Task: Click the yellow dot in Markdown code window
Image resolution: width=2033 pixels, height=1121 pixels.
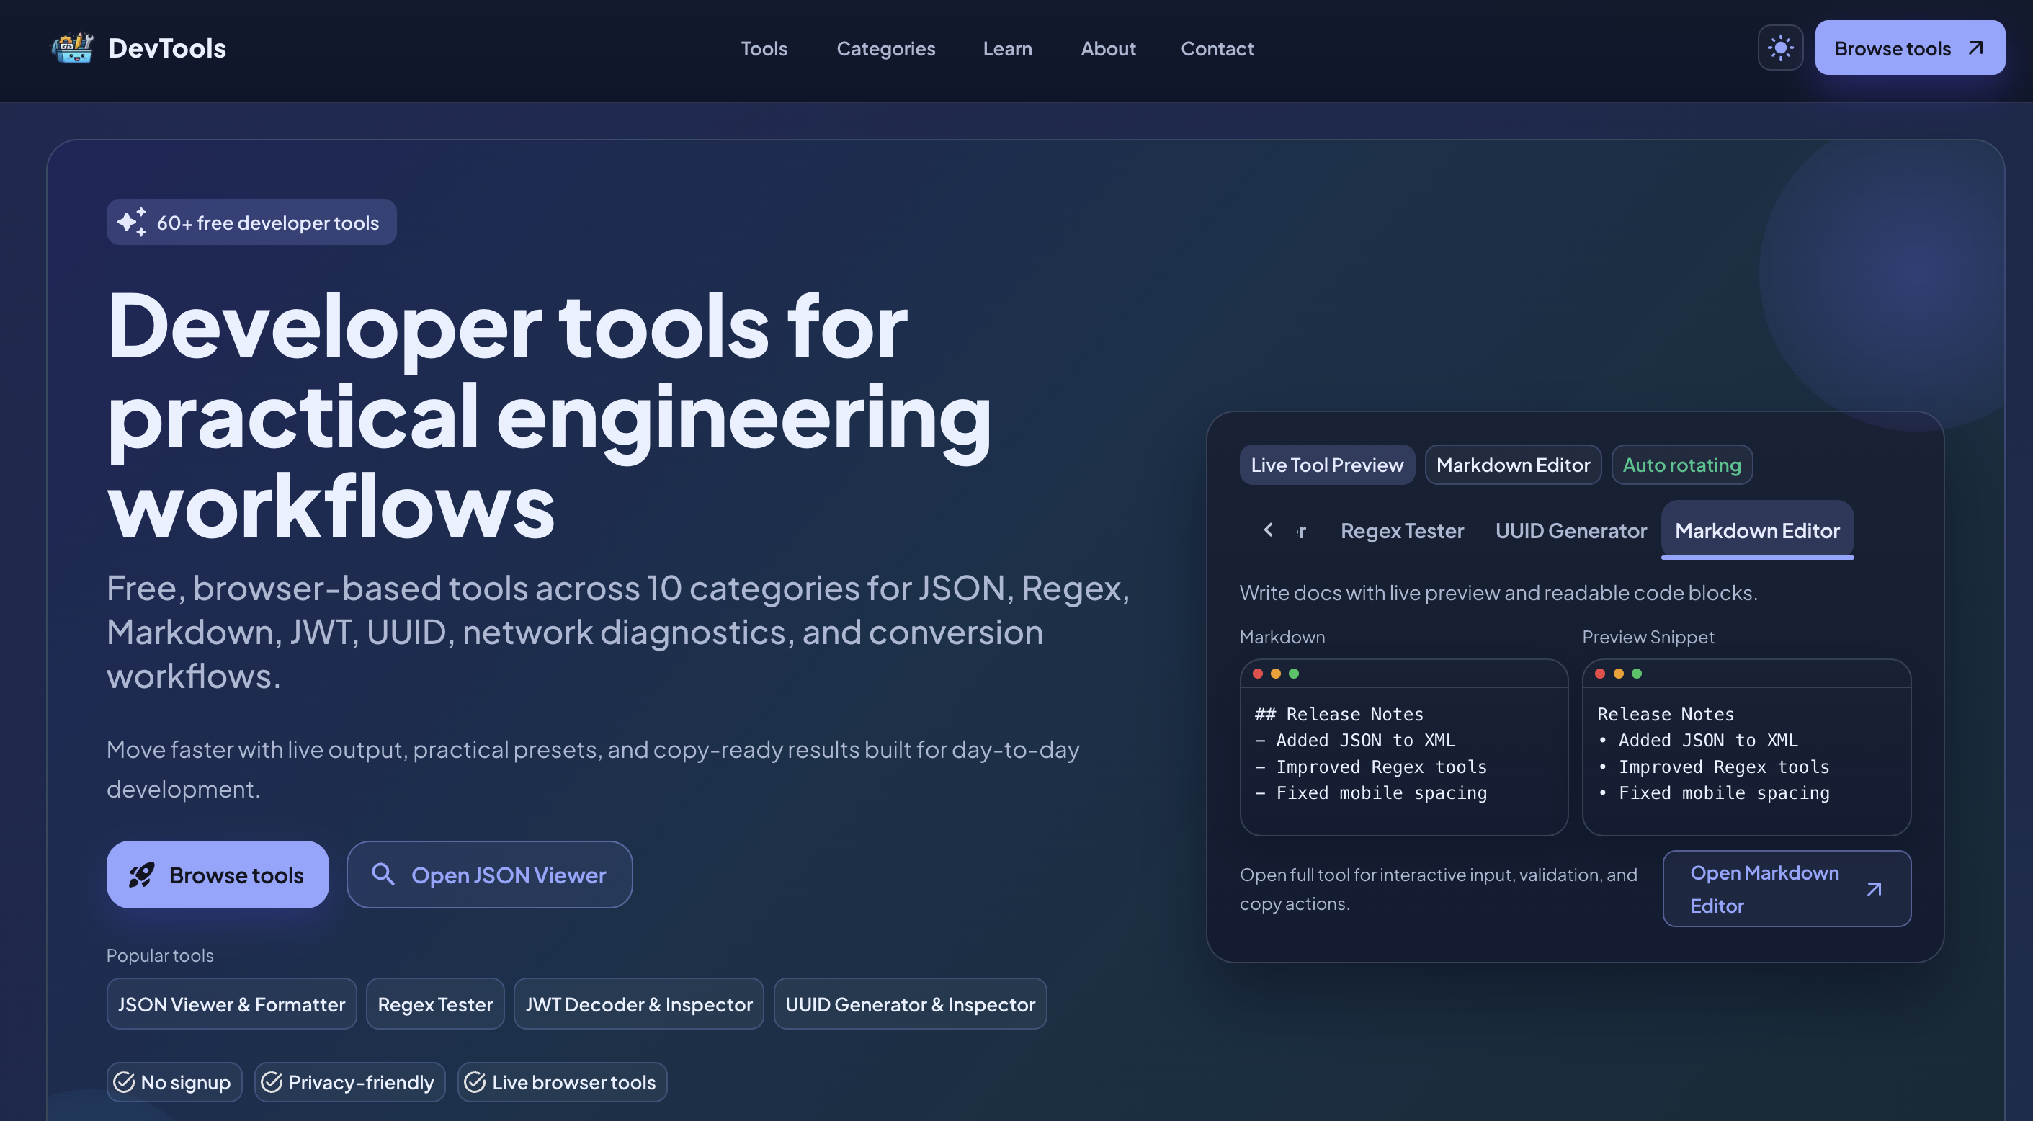Action: pyautogui.click(x=1275, y=674)
